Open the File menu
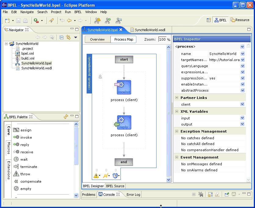Viewport: 255px width, 208px height. (x=5, y=12)
